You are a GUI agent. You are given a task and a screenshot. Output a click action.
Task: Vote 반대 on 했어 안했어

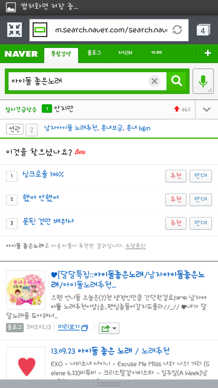(x=201, y=200)
